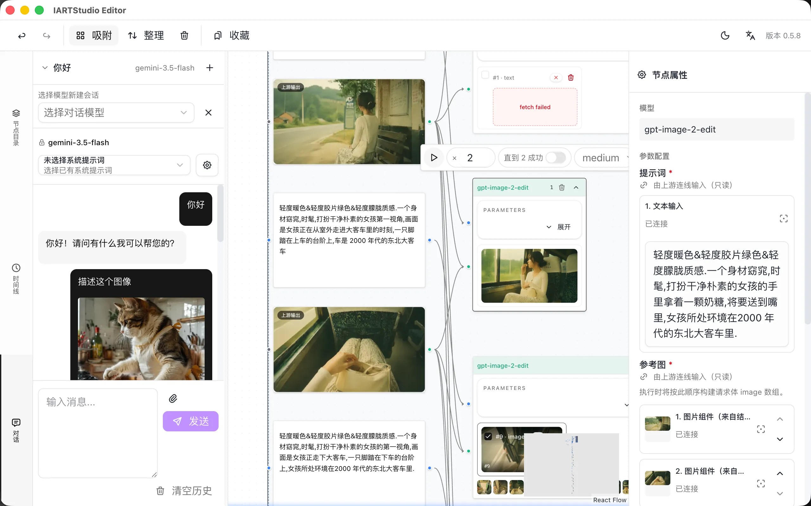Click the 你好 user message bubble

click(x=196, y=209)
